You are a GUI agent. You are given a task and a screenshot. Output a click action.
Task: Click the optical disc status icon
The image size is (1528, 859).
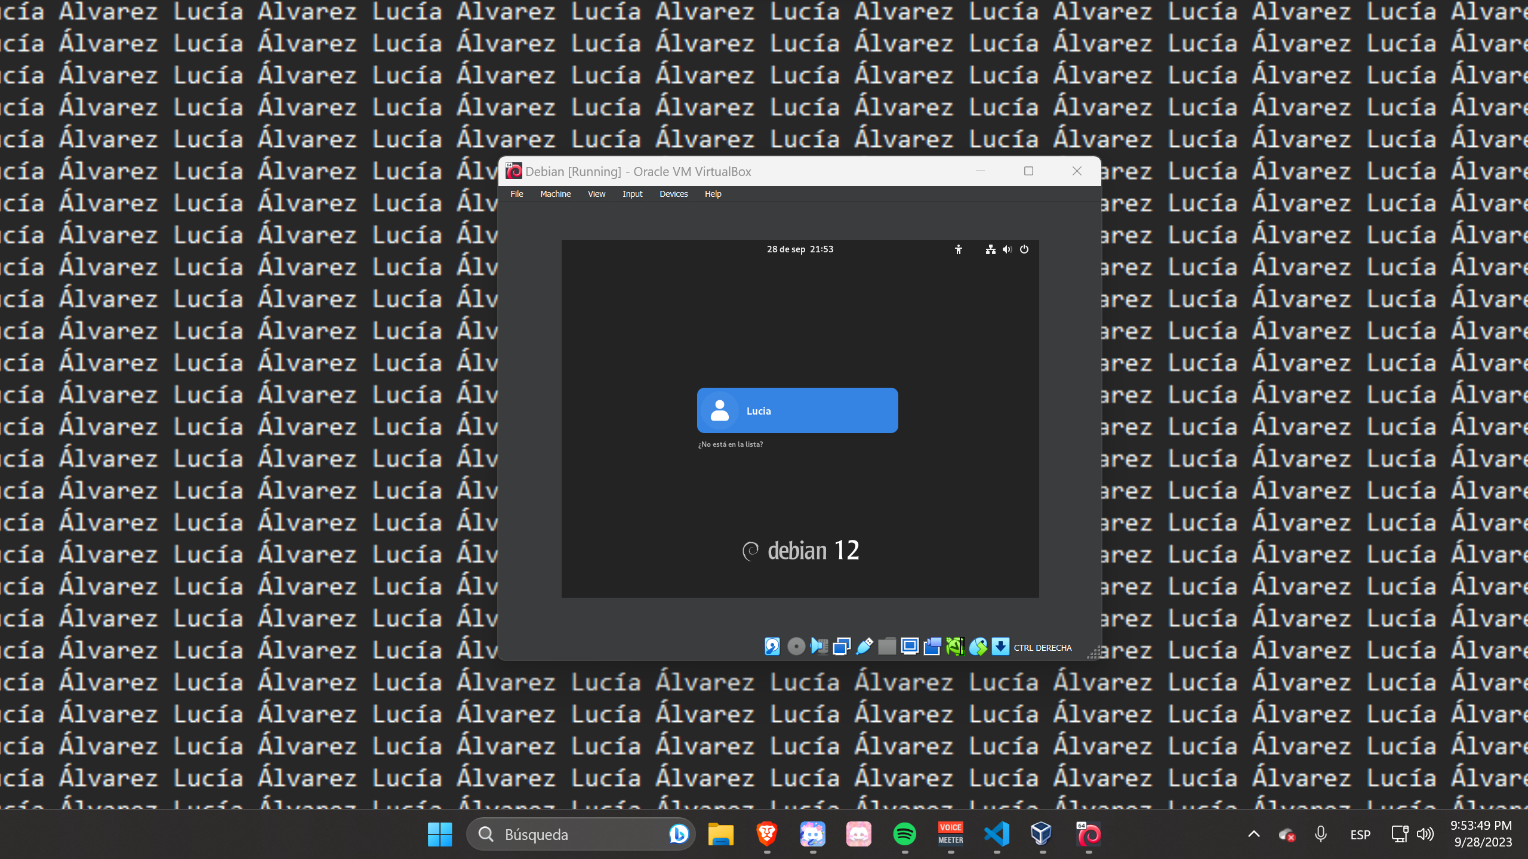[796, 647]
